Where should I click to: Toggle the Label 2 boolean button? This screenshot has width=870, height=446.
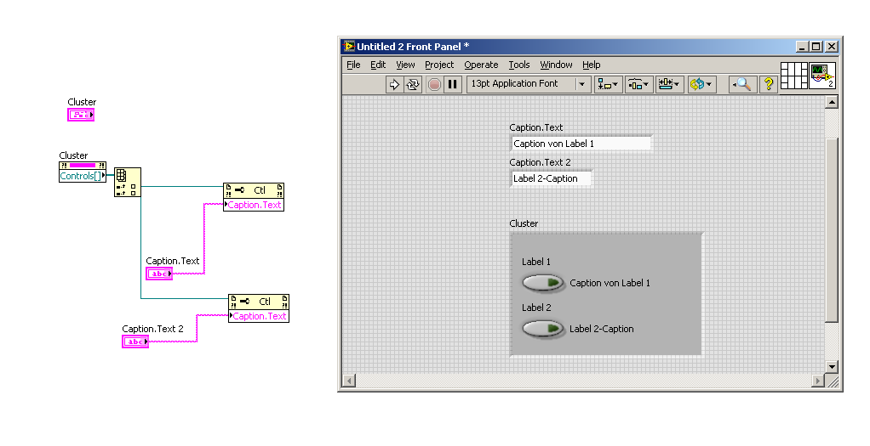542,329
